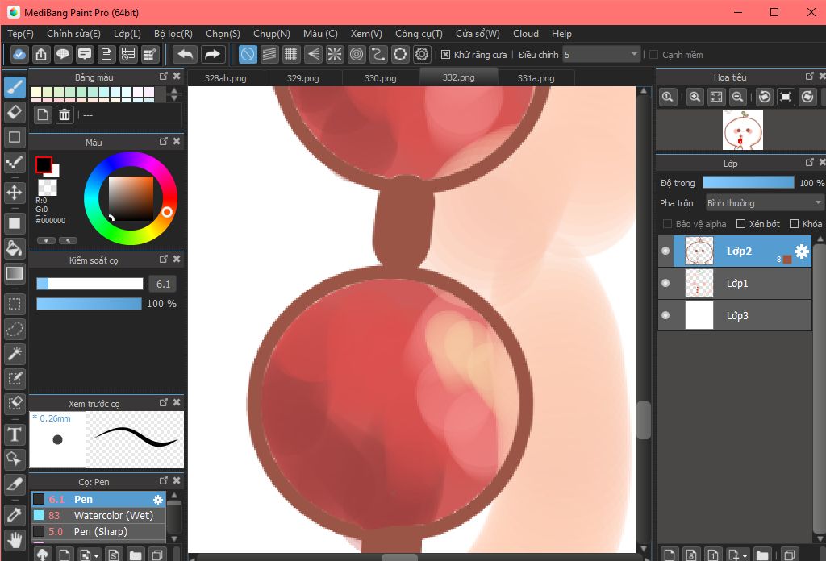Select the Eraser tool
This screenshot has width=826, height=561.
[15, 112]
